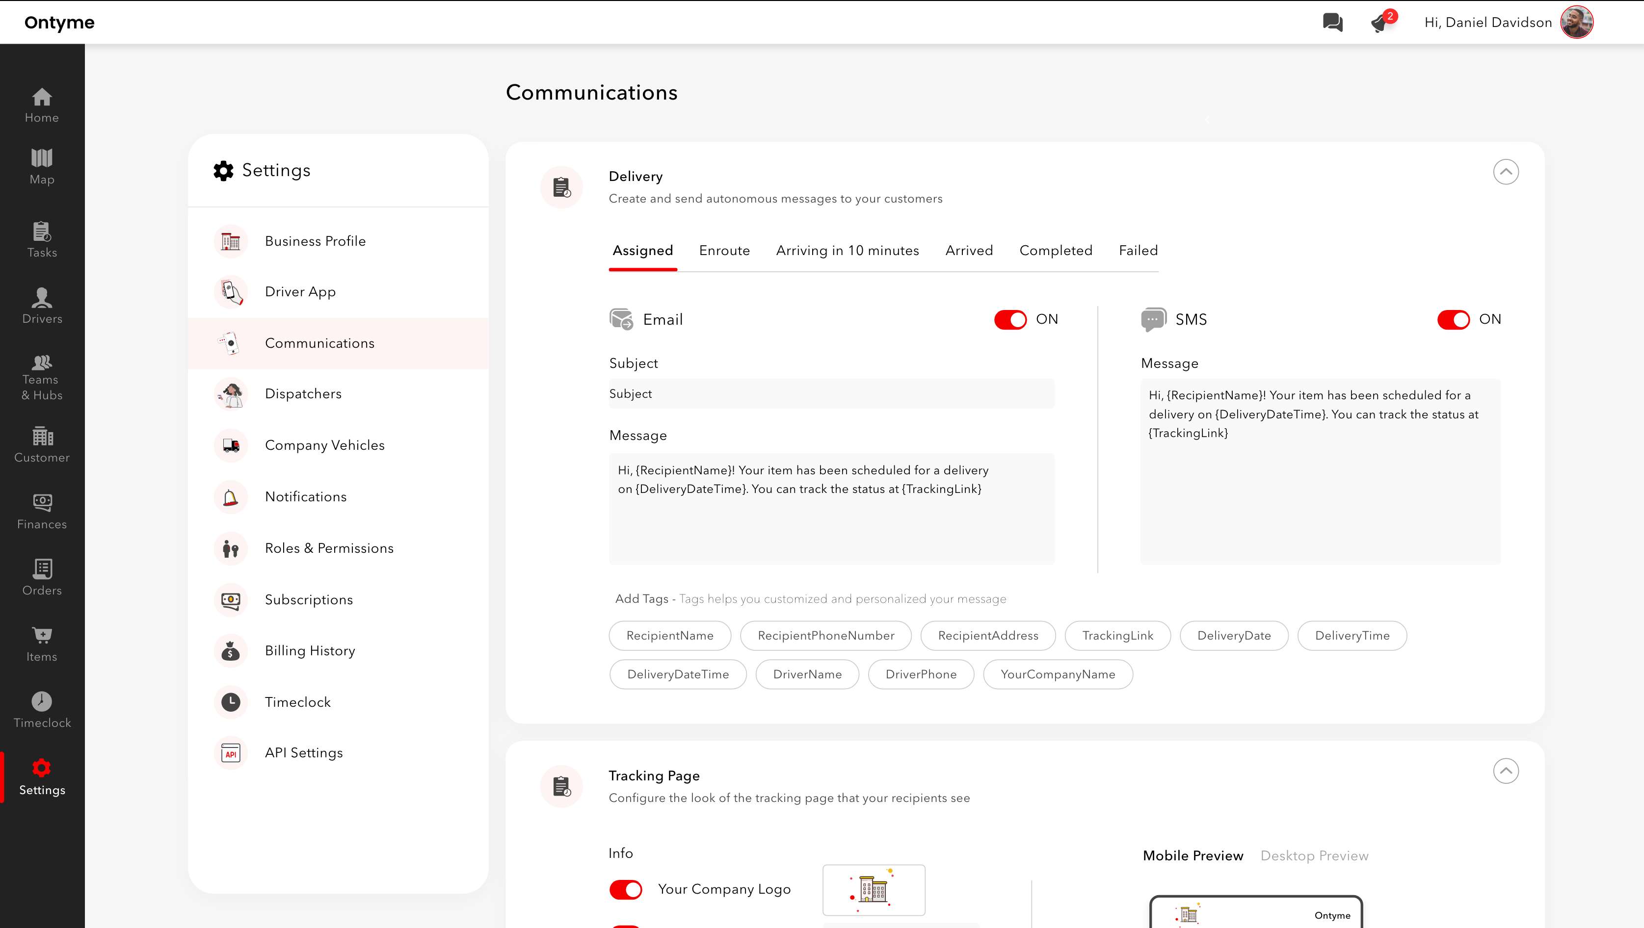The width and height of the screenshot is (1644, 928).
Task: Open notifications megaphone with badge
Action: point(1380,23)
